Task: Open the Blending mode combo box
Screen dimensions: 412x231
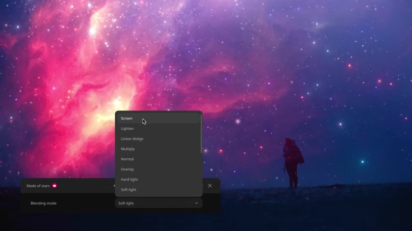Action: point(159,203)
